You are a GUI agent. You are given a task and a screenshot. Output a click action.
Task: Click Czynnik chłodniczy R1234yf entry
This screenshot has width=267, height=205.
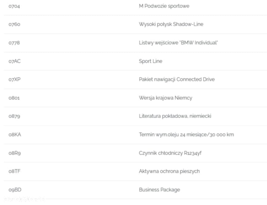170,153
